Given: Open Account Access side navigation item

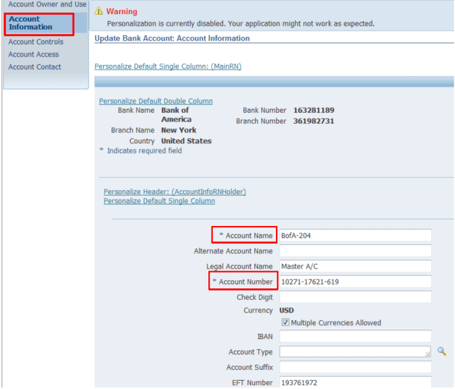Looking at the screenshot, I should 33,55.
